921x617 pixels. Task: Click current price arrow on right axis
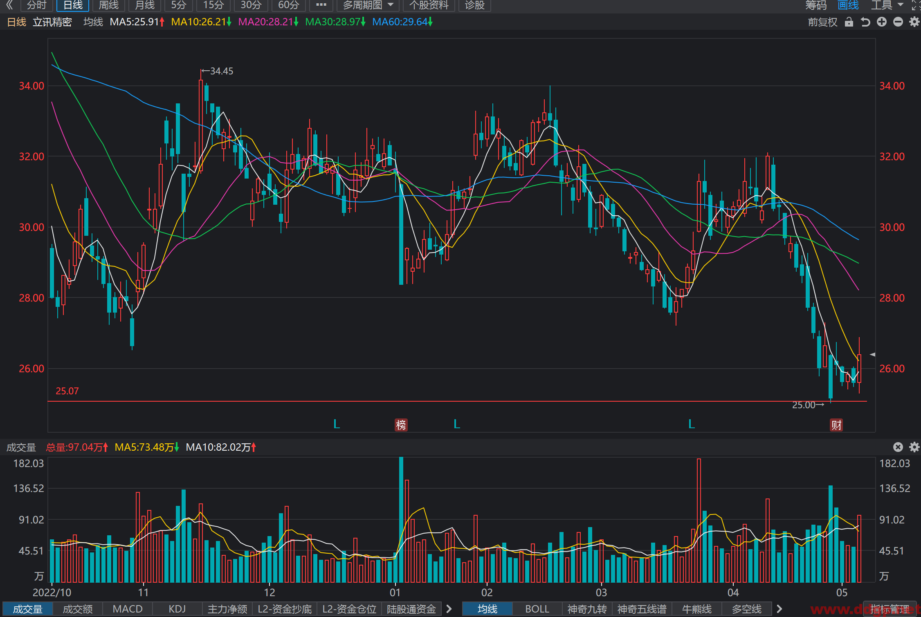coord(872,354)
